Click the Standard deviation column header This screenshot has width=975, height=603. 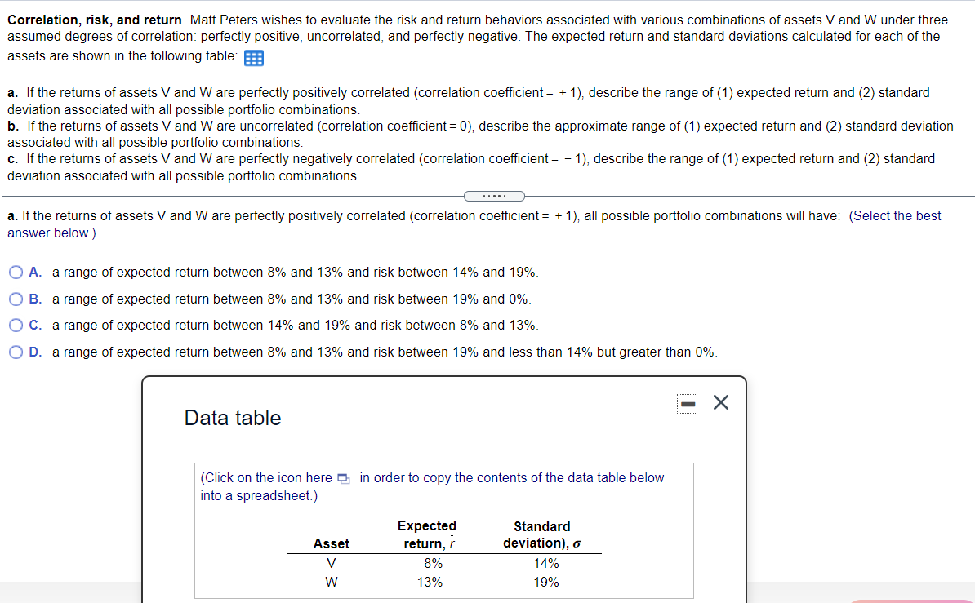click(541, 534)
